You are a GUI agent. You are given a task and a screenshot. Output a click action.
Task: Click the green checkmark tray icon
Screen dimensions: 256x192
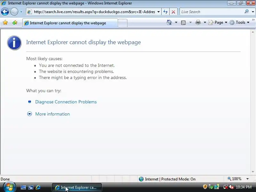[211, 187]
